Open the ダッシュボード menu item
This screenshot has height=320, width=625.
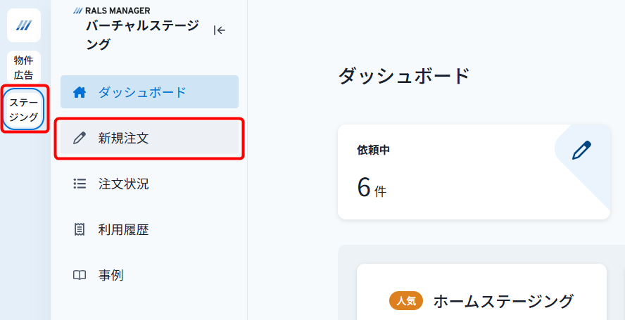point(149,92)
